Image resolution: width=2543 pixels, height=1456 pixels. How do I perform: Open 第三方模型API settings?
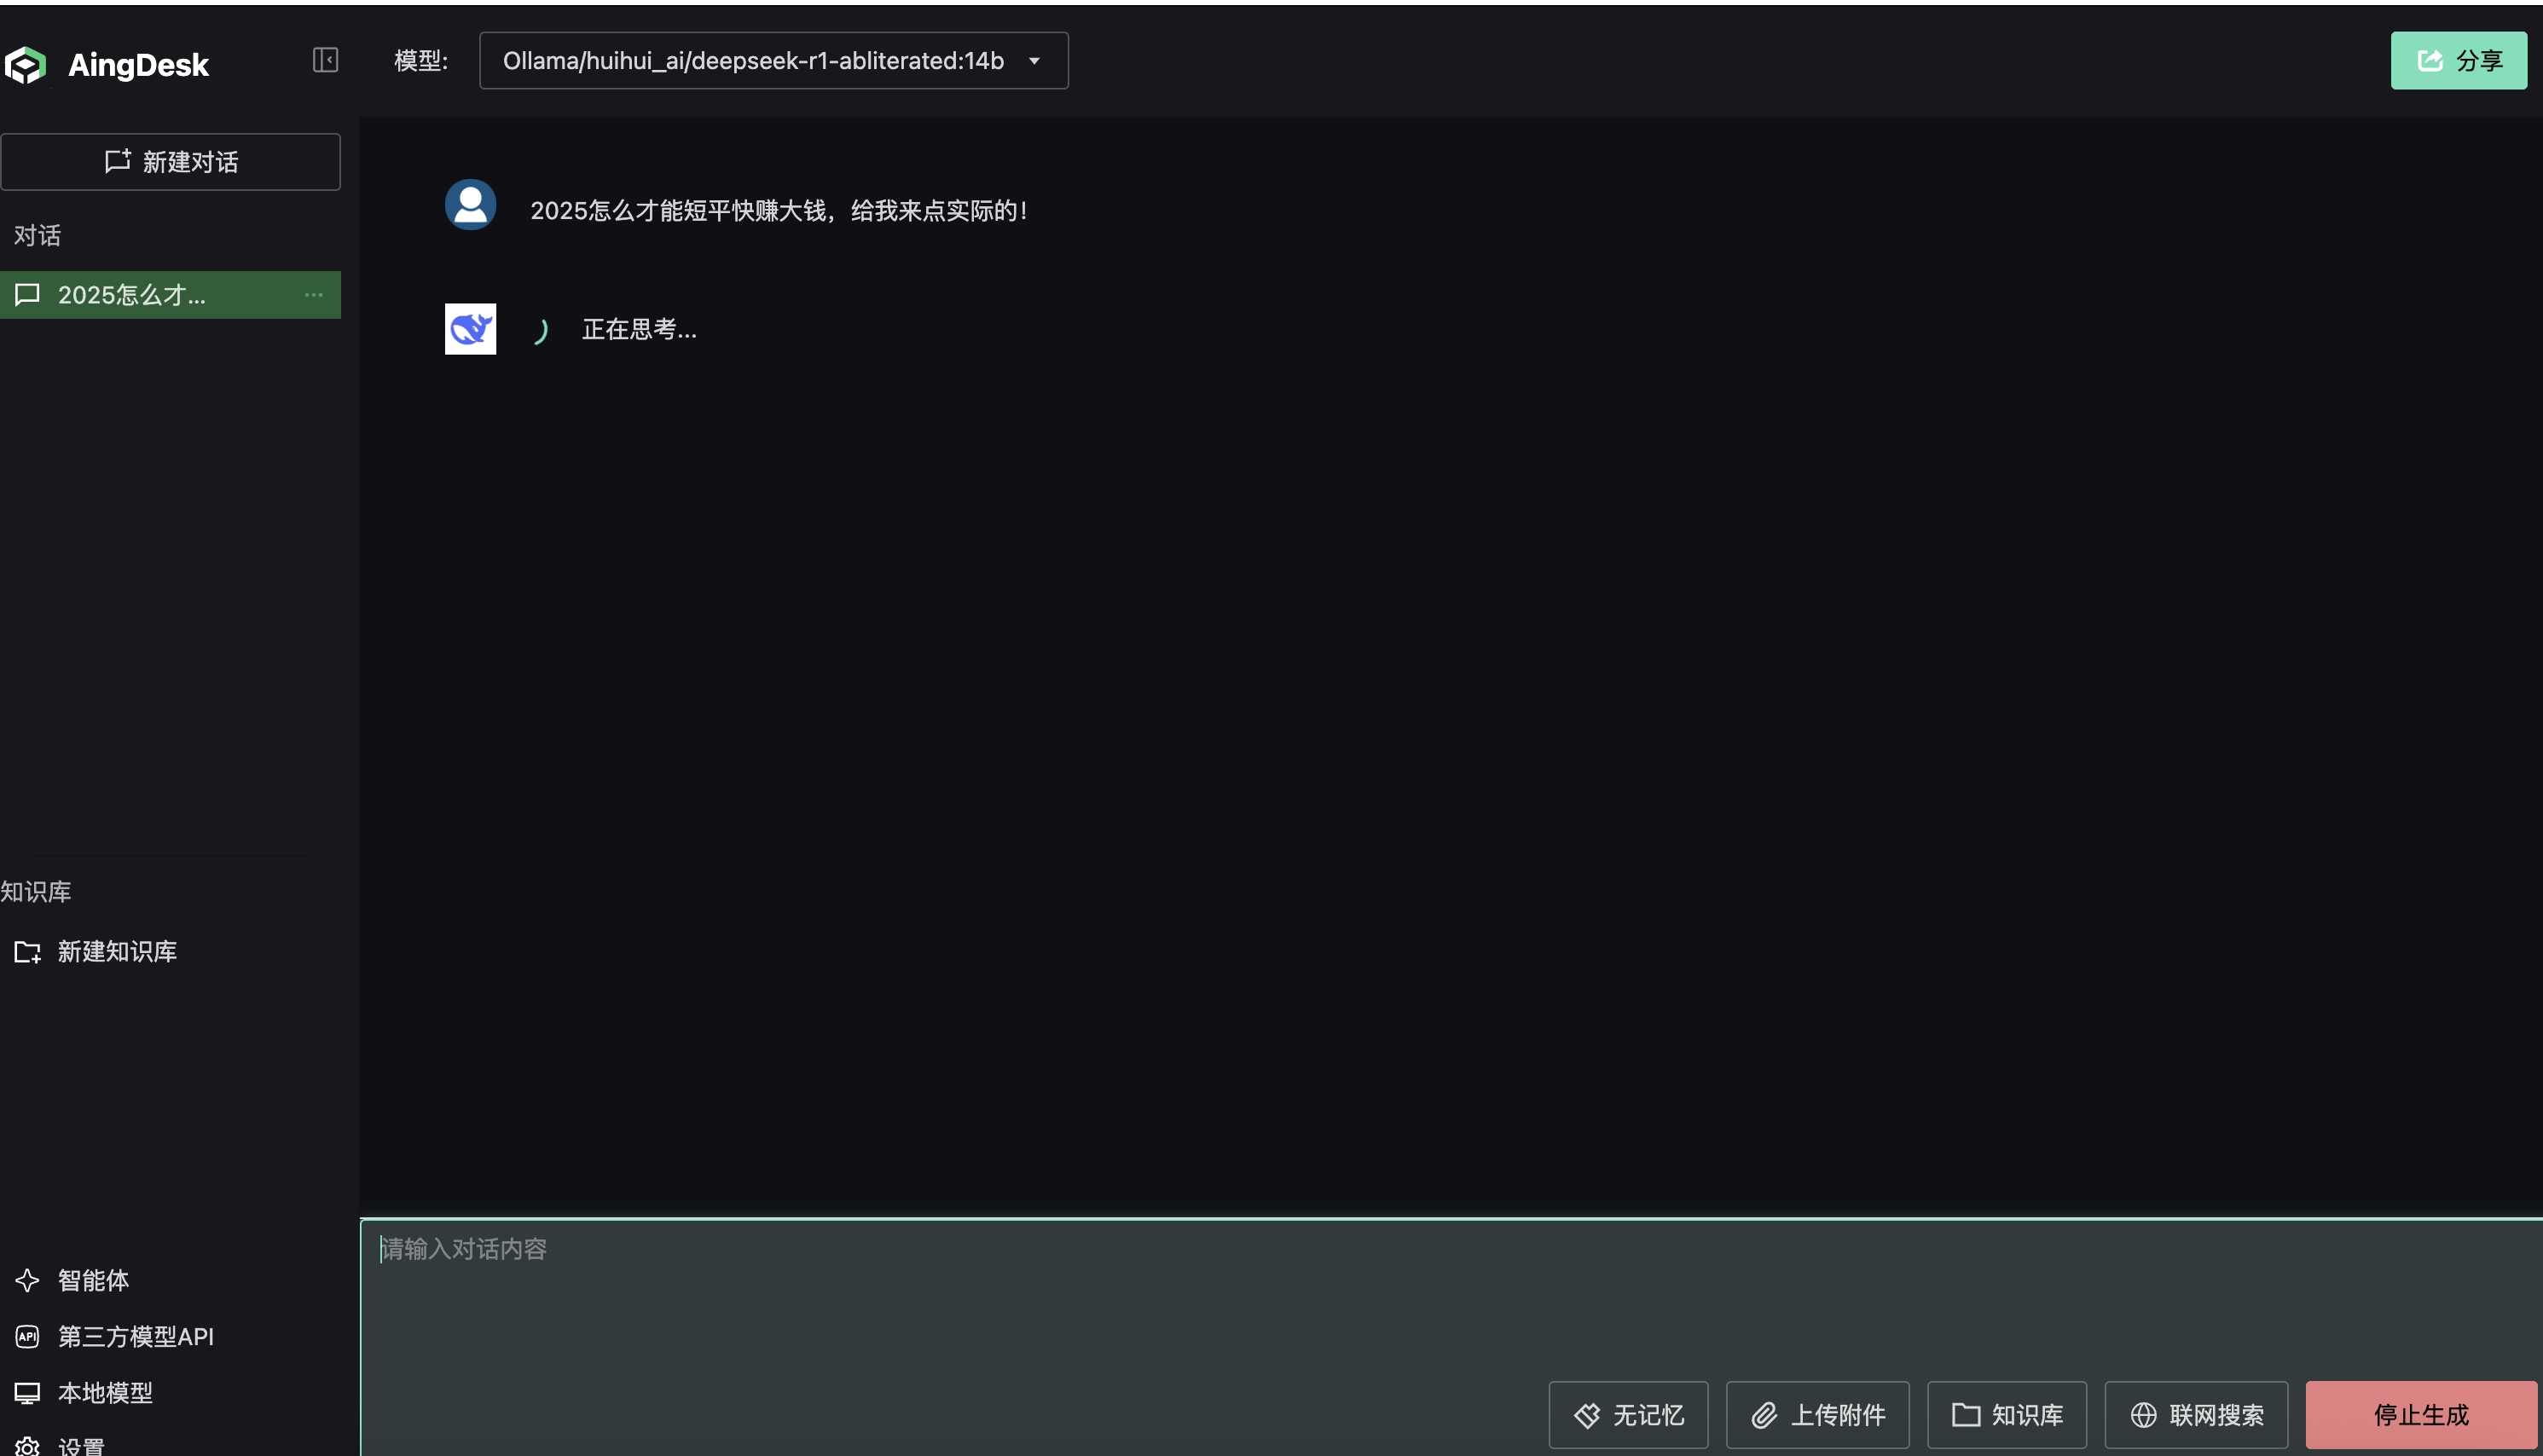[x=114, y=1336]
